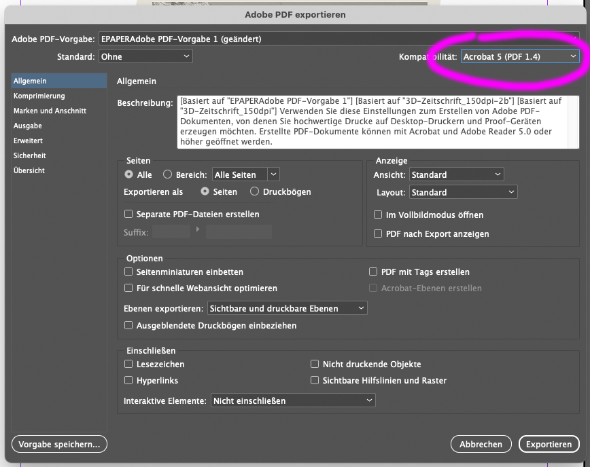Check Nicht druckende Objekte option

pyautogui.click(x=315, y=364)
